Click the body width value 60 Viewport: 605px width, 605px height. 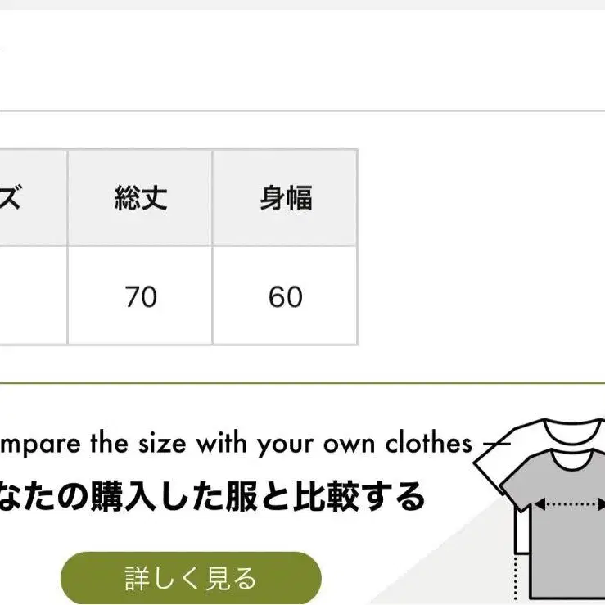click(x=285, y=296)
